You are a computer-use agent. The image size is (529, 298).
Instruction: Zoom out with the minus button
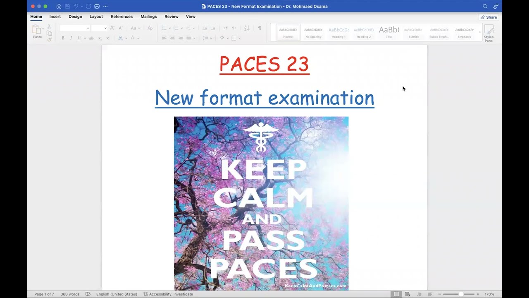point(439,294)
